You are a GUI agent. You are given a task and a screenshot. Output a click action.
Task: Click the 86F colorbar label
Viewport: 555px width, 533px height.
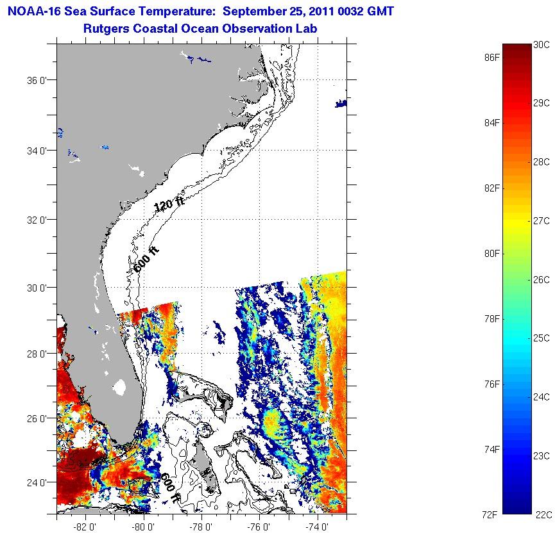[492, 57]
